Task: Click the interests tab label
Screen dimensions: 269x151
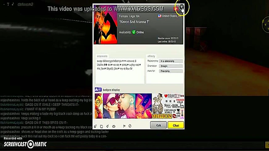Action: (102, 56)
